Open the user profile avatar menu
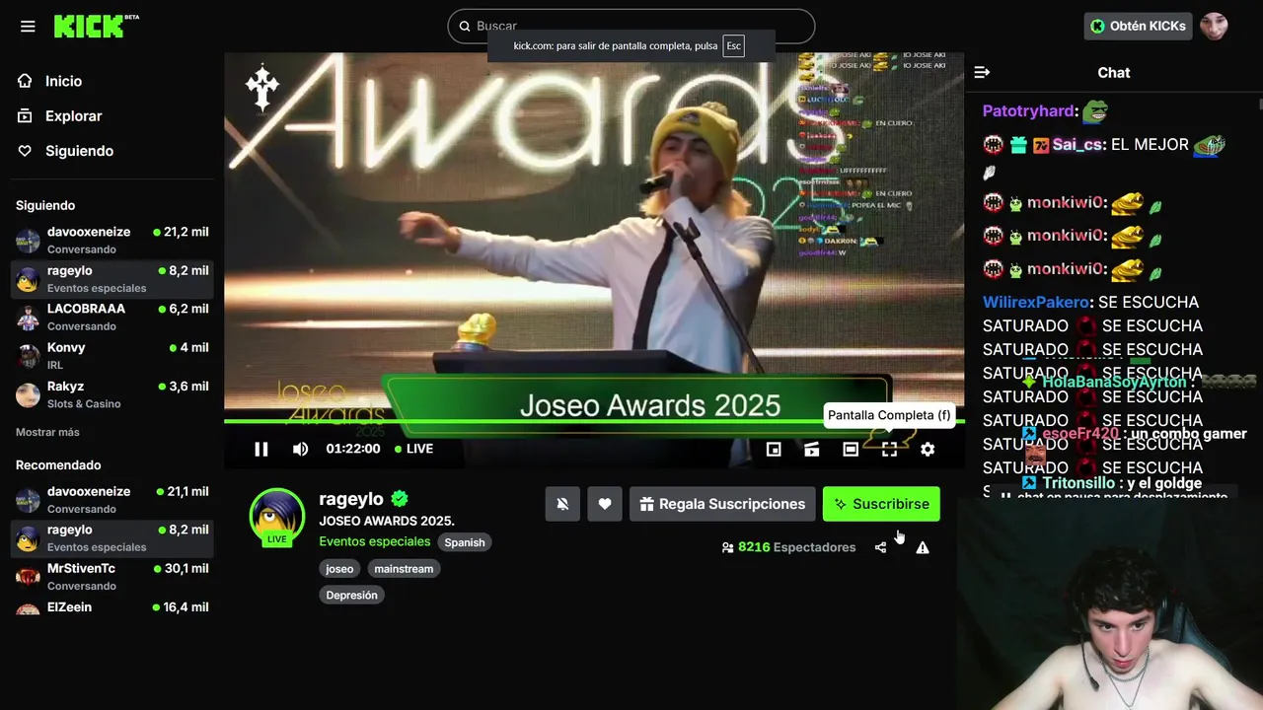 click(x=1214, y=27)
